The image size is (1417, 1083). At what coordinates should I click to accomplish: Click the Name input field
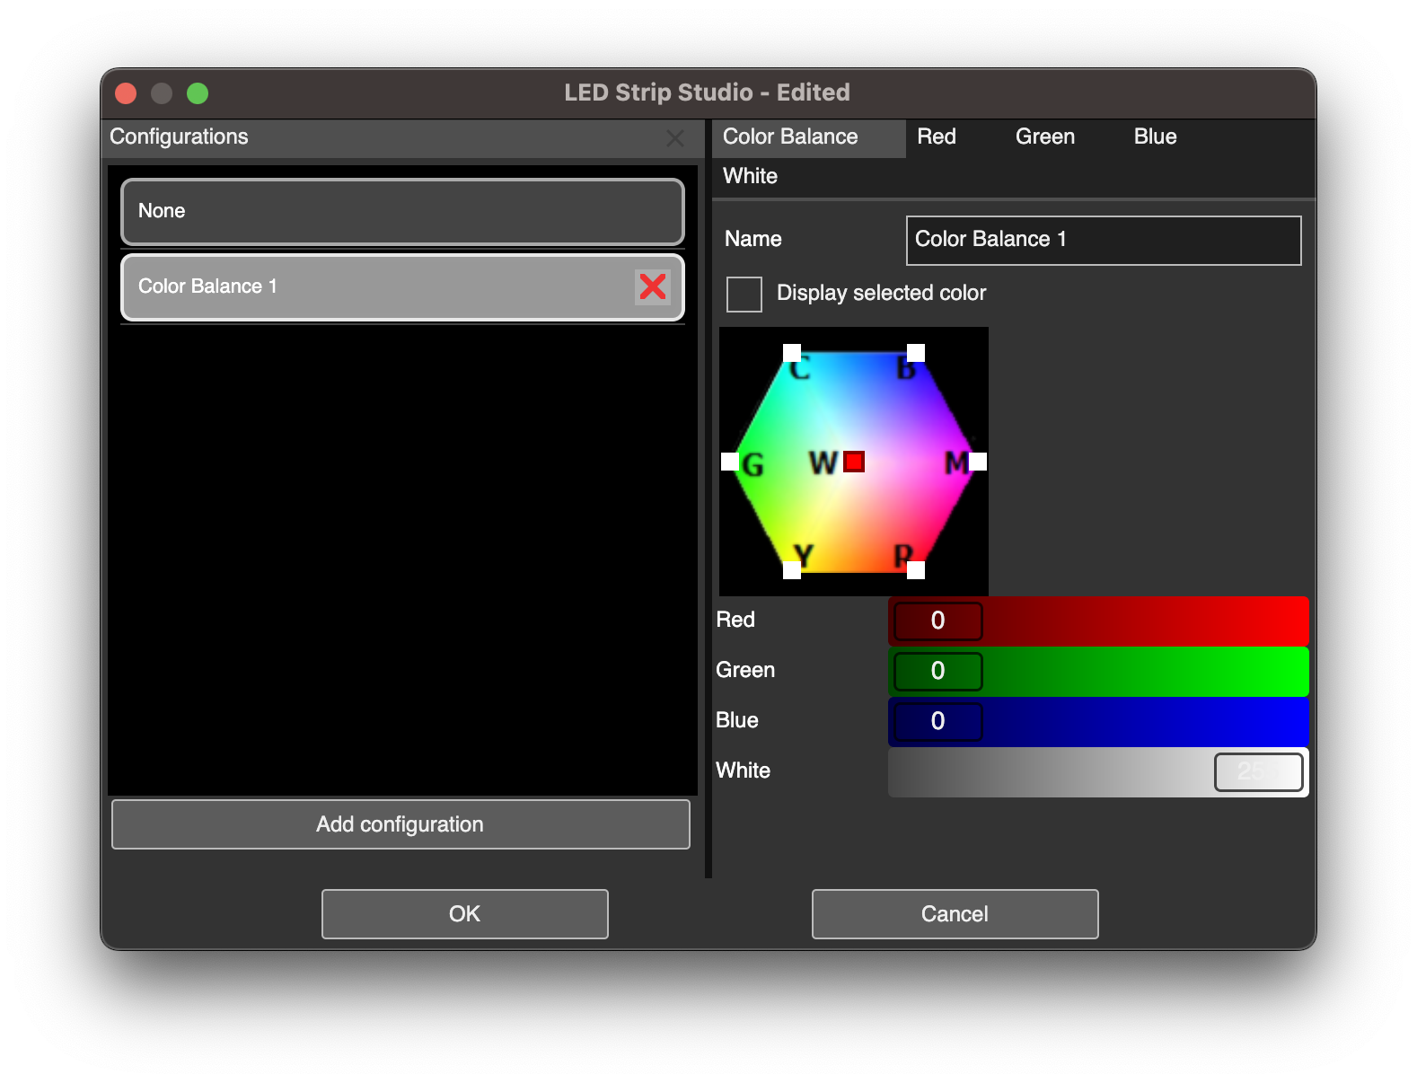coord(1104,240)
